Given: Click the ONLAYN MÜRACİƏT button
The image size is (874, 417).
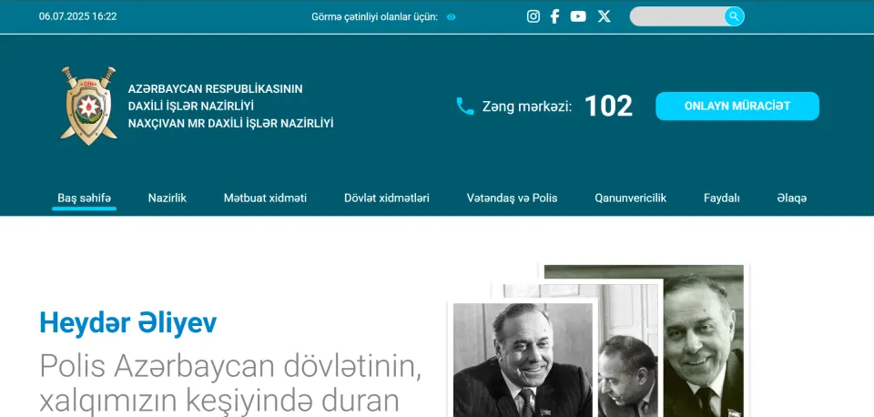Looking at the screenshot, I should click(x=737, y=106).
